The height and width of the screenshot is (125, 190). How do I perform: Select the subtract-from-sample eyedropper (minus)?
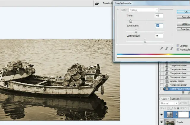(171, 49)
